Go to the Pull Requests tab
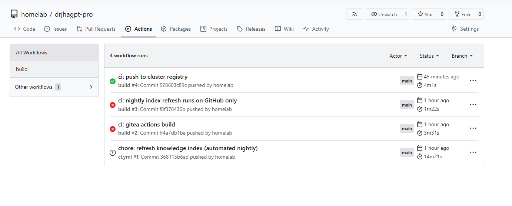 [x=96, y=29]
